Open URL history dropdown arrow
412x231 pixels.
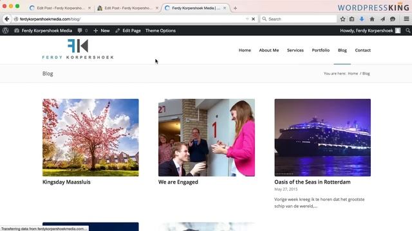[x=247, y=19]
